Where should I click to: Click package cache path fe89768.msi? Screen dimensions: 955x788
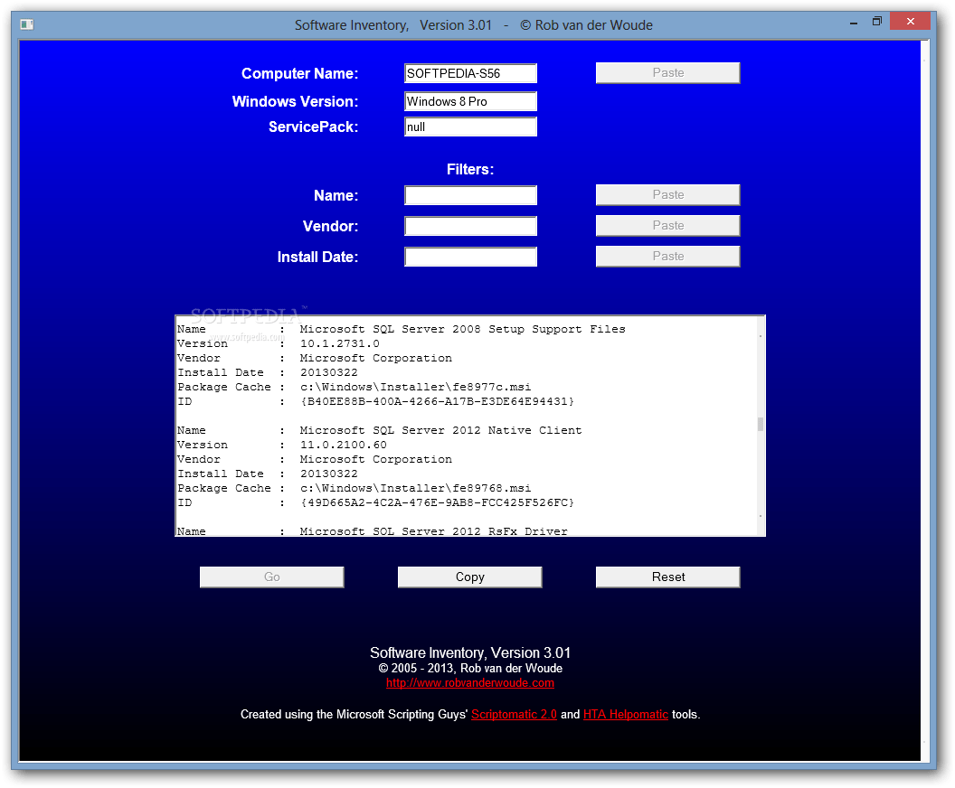click(x=415, y=488)
